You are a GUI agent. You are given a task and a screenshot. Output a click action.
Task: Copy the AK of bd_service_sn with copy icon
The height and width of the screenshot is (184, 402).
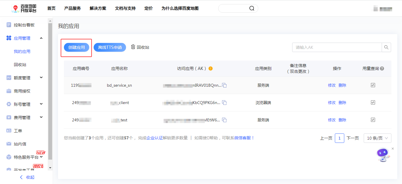pos(224,85)
